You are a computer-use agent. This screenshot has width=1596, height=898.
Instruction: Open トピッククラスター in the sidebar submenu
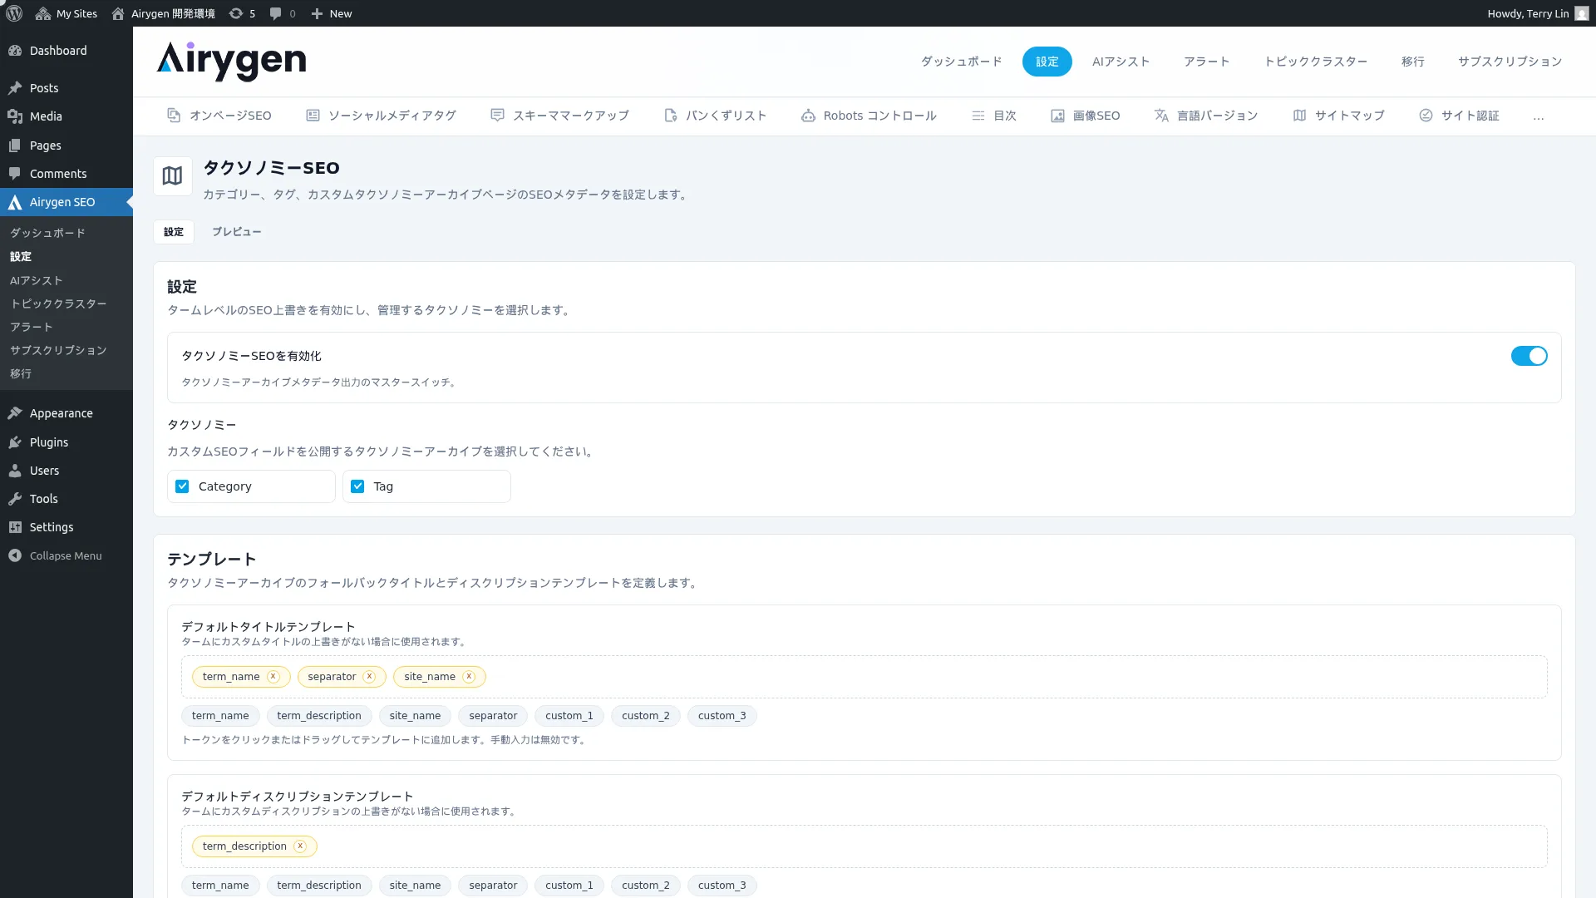click(58, 303)
